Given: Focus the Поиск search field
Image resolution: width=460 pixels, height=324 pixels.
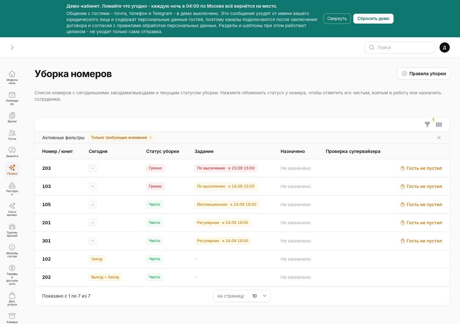Looking at the screenshot, I should [x=400, y=47].
